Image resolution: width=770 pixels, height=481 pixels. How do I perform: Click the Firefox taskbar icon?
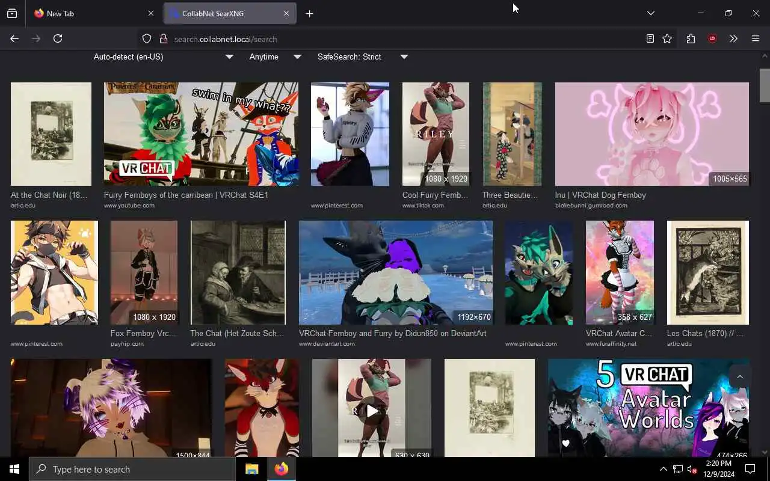coord(282,469)
